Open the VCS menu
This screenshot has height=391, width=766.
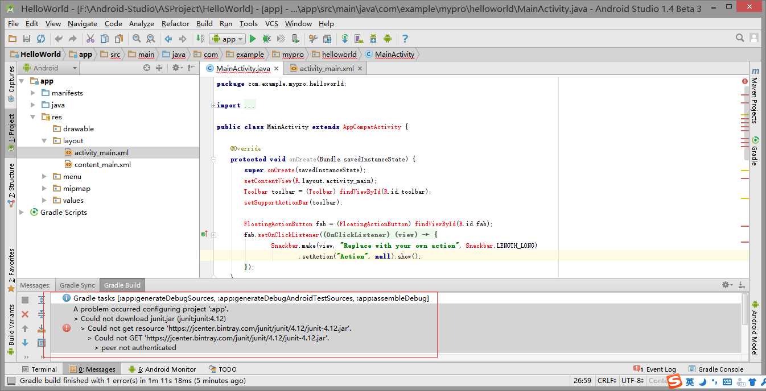pos(271,24)
